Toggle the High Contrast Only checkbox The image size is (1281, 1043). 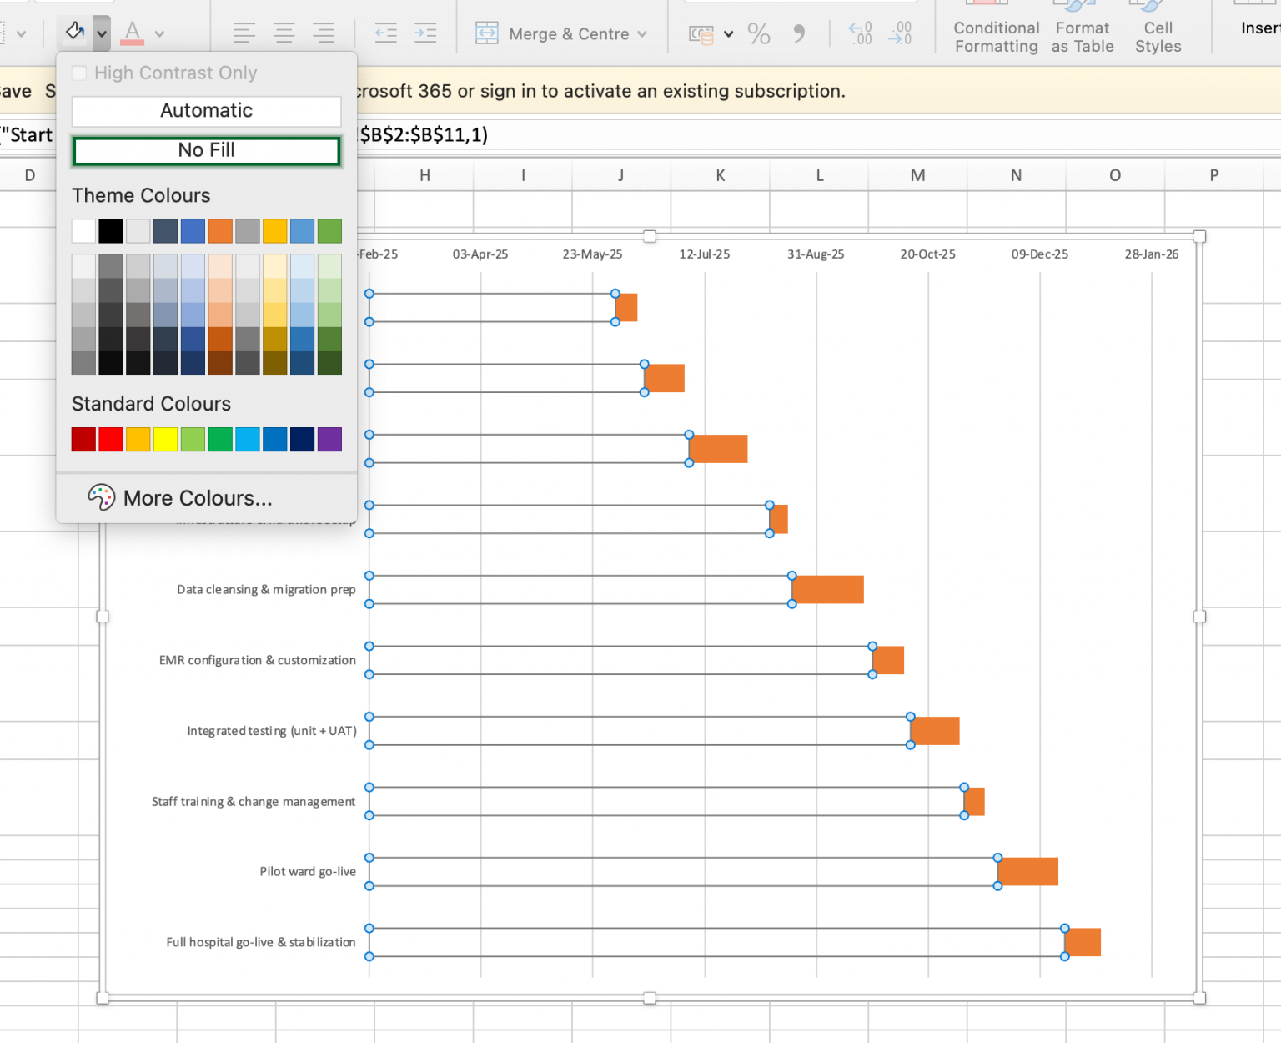tap(79, 73)
